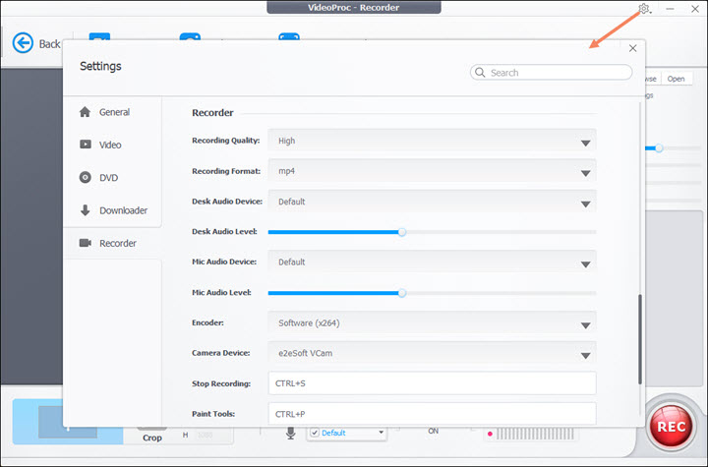
Task: Open the Video settings tab
Action: tap(112, 145)
